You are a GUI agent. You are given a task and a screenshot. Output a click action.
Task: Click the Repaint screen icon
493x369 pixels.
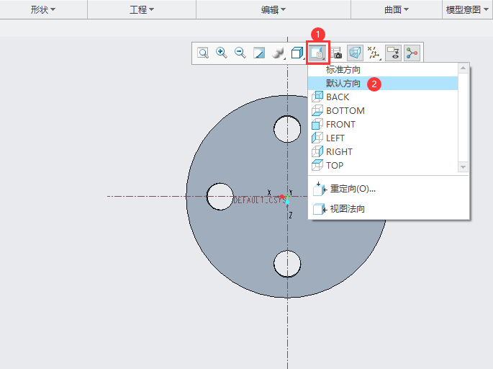(259, 53)
